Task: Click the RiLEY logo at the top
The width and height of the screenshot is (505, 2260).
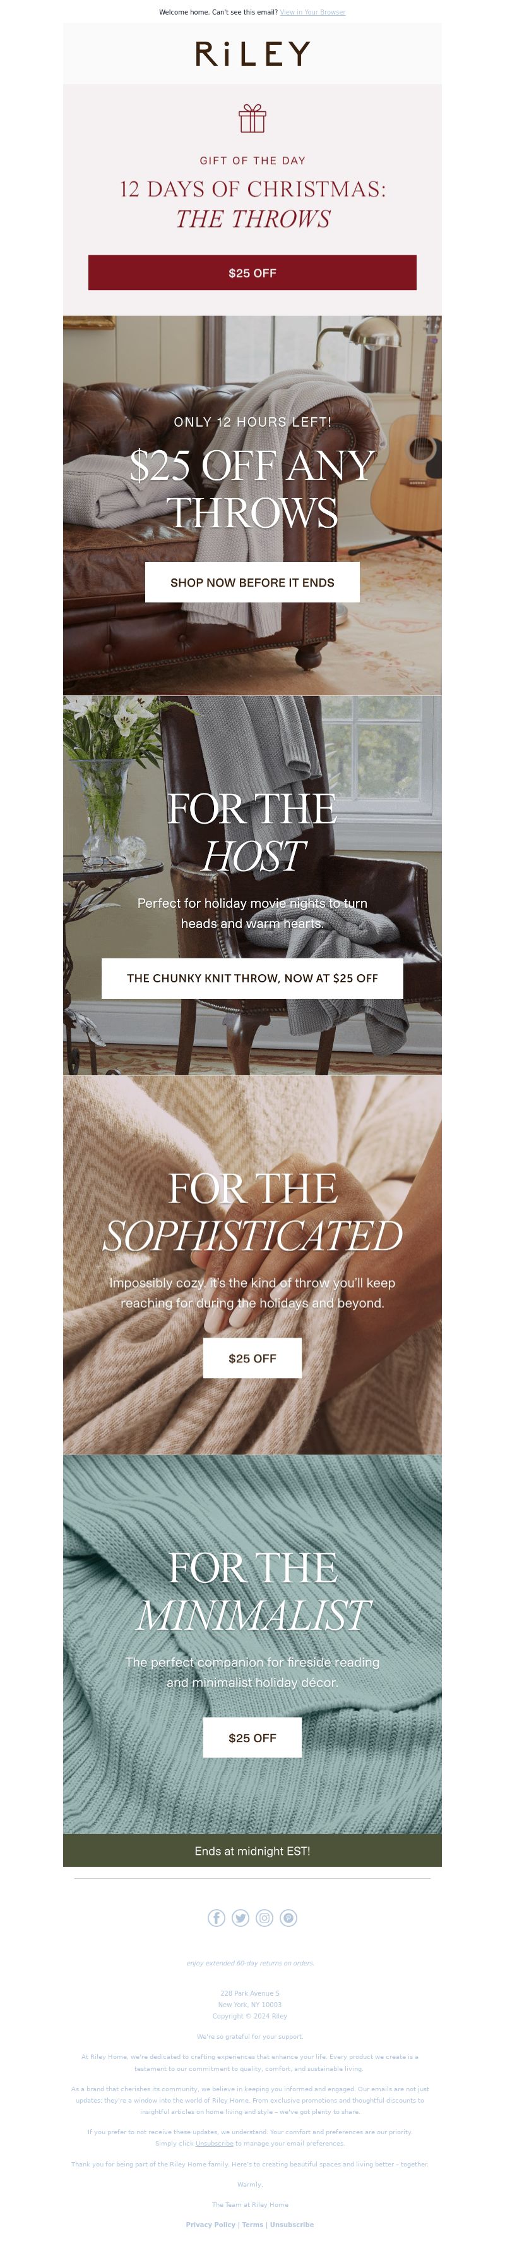Action: [x=252, y=54]
